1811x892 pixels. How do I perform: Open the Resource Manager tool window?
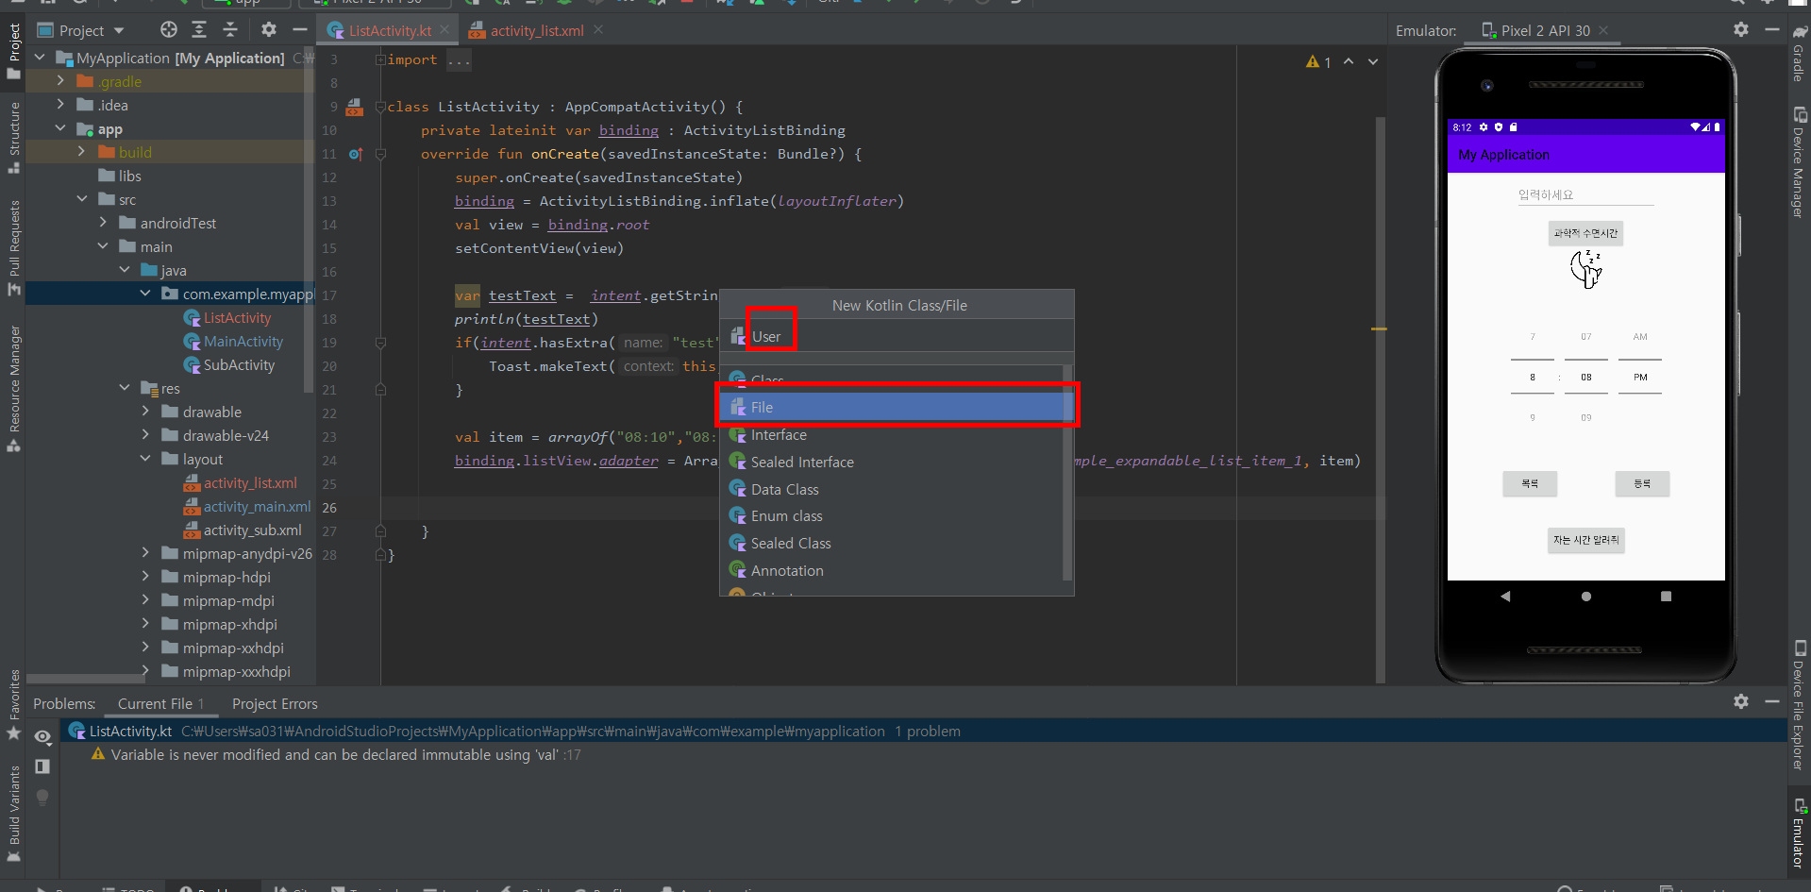(x=13, y=388)
